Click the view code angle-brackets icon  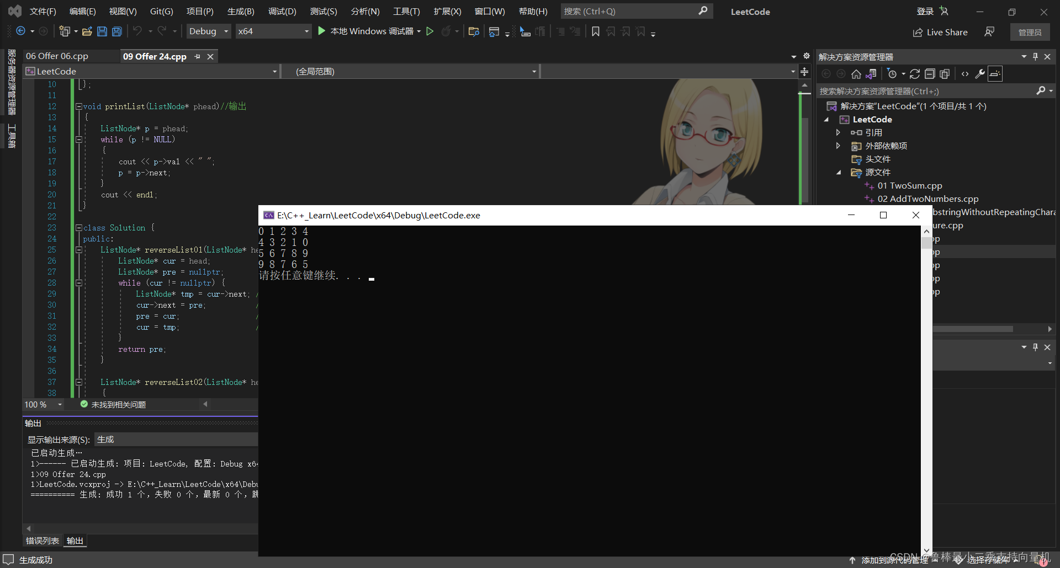[x=965, y=74]
